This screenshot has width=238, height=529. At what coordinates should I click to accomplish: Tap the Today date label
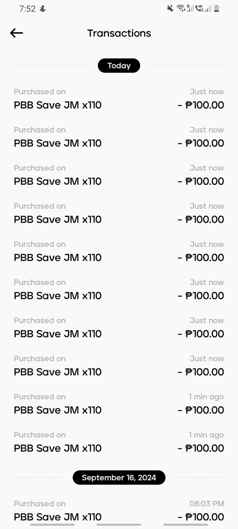point(119,66)
